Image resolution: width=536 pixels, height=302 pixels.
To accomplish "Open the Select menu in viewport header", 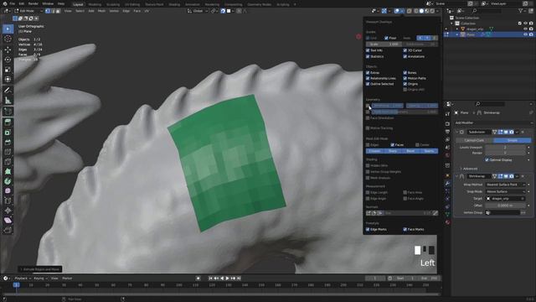I will point(80,11).
